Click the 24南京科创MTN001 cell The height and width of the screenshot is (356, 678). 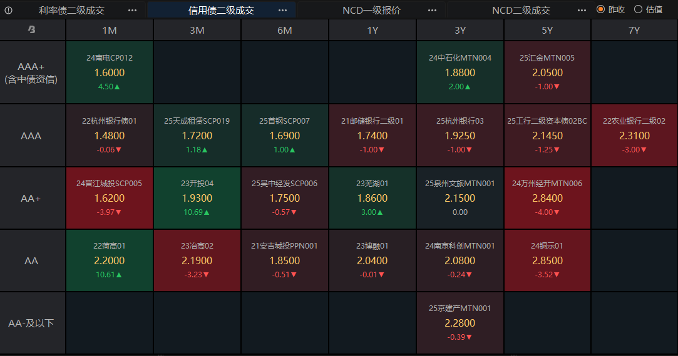pyautogui.click(x=460, y=260)
